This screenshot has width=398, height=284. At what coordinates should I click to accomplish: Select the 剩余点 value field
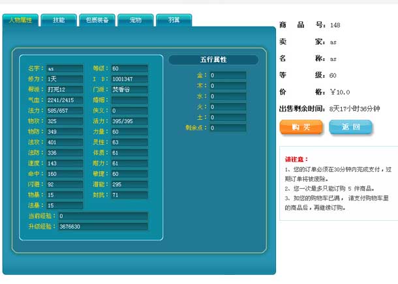(227, 128)
